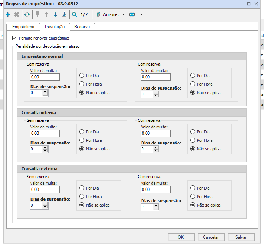Jump to the last record arrow

64,15
